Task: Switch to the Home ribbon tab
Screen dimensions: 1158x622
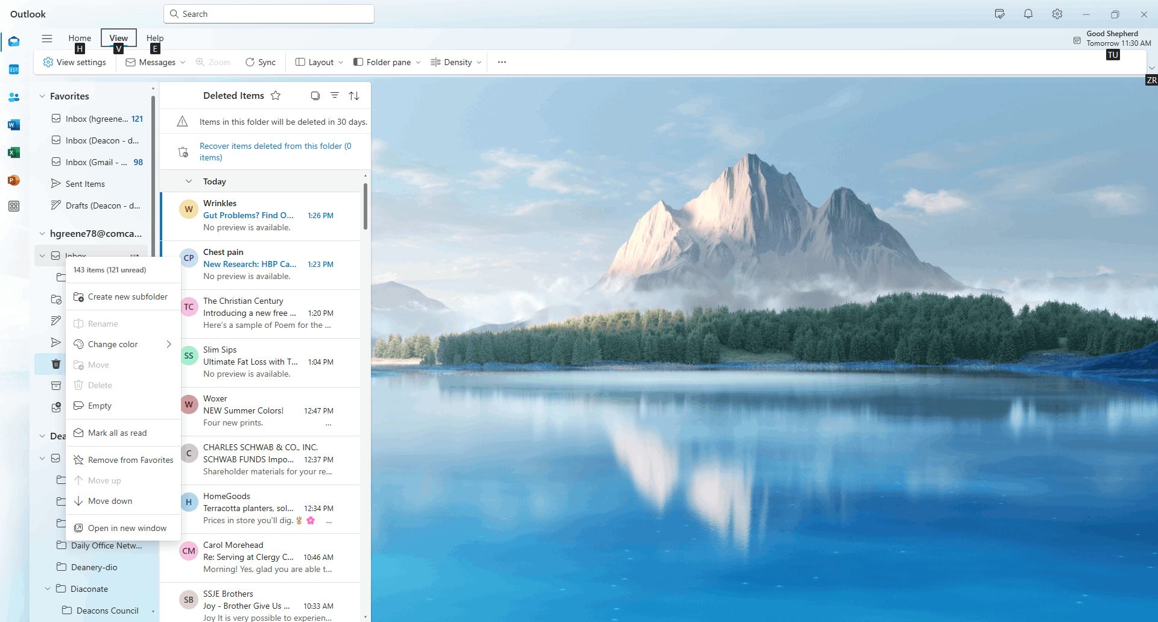Action: click(79, 37)
